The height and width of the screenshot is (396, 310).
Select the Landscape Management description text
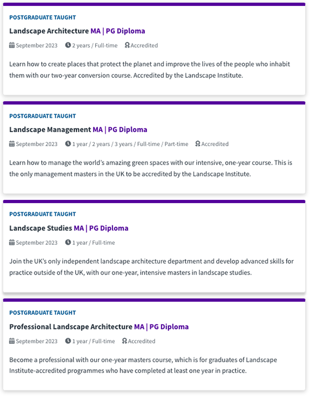pyautogui.click(x=151, y=168)
